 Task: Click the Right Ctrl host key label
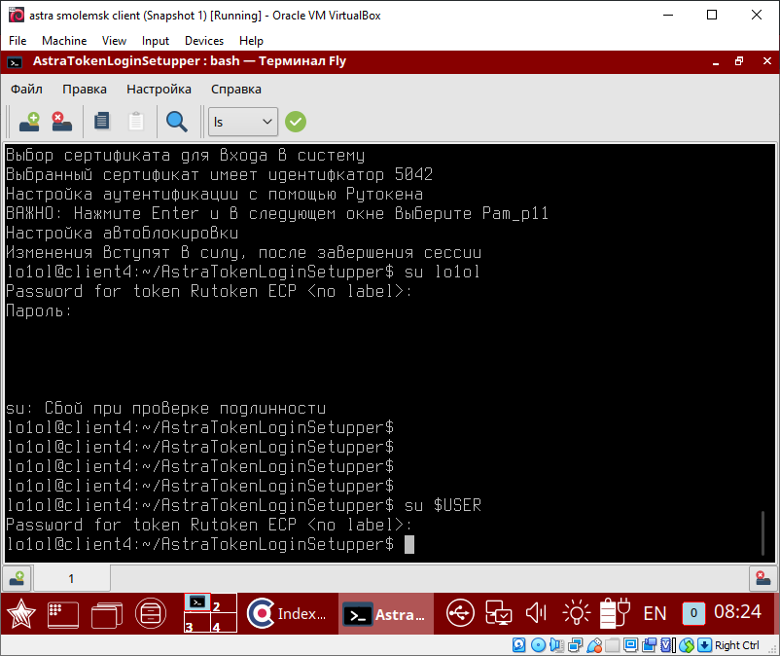click(737, 645)
